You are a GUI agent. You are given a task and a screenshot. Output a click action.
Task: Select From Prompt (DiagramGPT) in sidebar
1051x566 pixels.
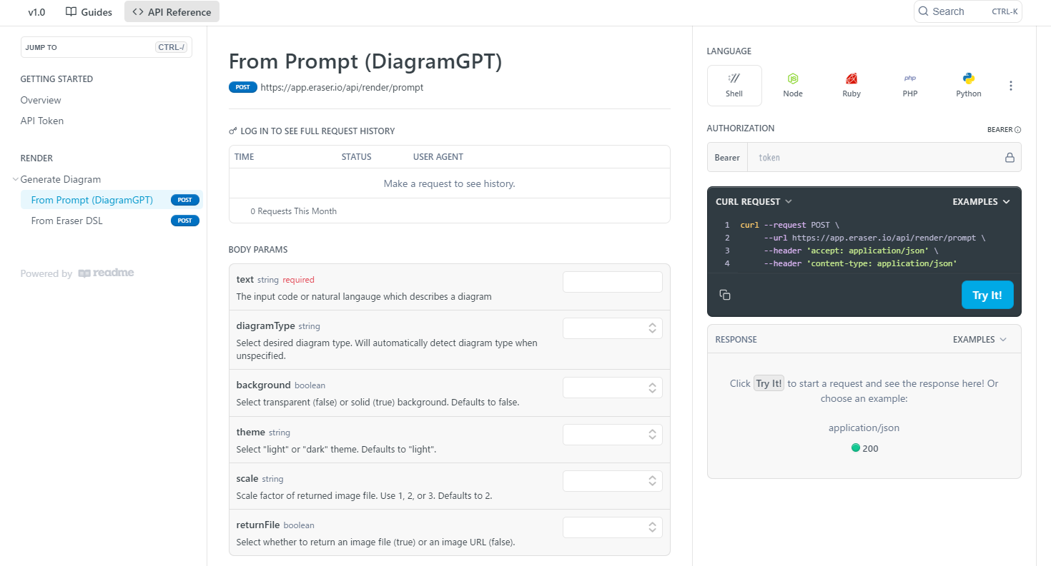[112, 200]
